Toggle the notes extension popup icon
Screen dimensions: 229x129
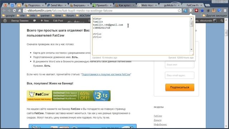191,10
